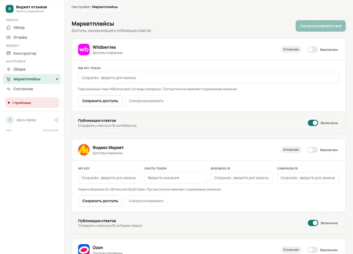The width and height of the screenshot is (353, 254).
Task: Click the docs-demo avatar circle
Action: [x=10, y=120]
